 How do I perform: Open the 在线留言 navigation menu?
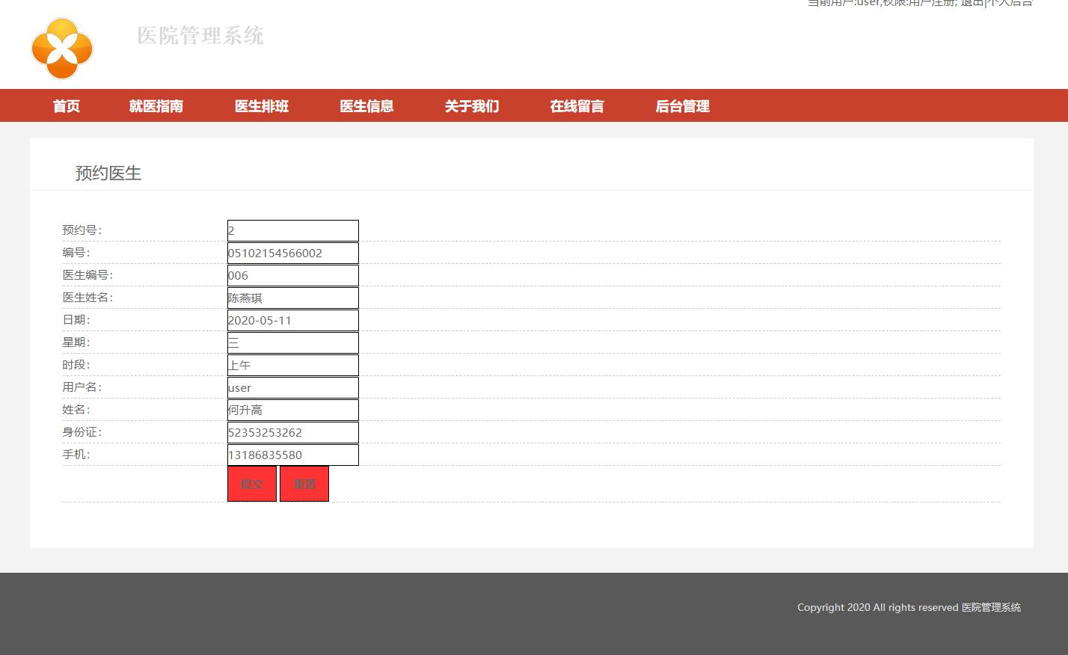(x=577, y=105)
